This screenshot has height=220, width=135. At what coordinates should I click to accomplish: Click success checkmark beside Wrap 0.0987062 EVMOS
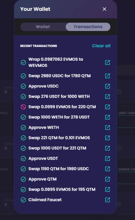click(x=23, y=62)
